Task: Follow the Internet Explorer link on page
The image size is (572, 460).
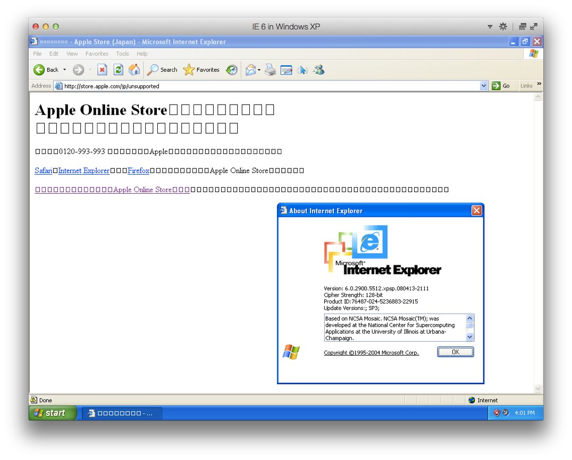Action: tap(83, 170)
